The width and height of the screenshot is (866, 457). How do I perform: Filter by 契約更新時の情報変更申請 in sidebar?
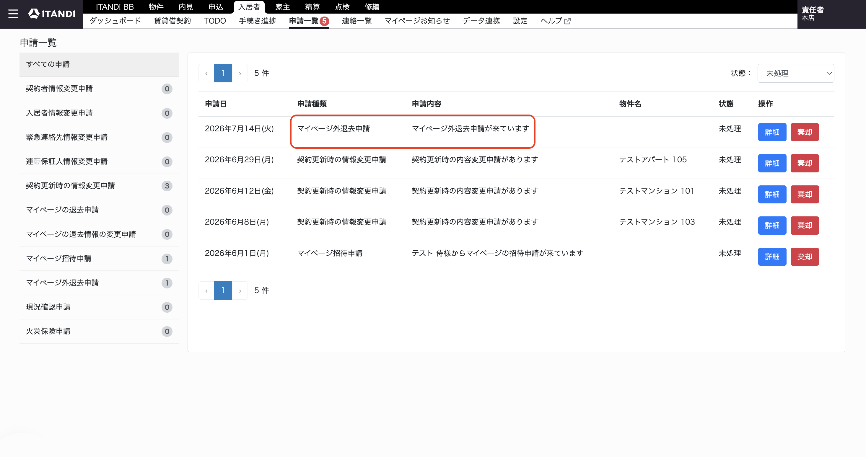[x=99, y=186]
